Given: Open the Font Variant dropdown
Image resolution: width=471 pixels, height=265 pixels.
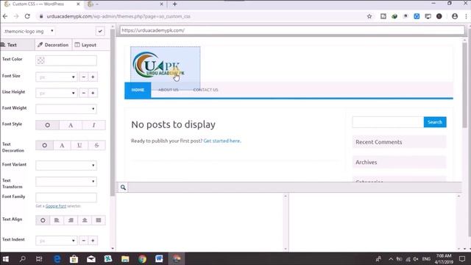Looking at the screenshot, I should click(x=66, y=165).
